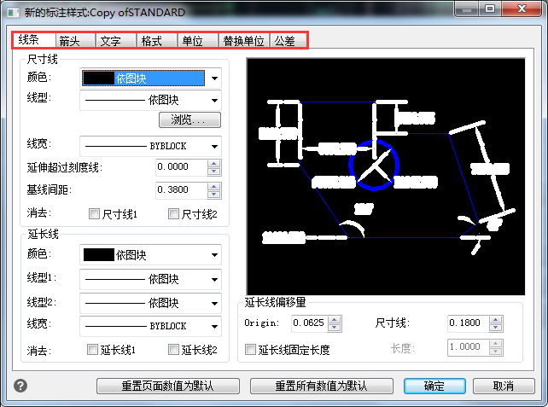Decrease 基线间距 value with down arrow
Screen dimensions: 548x407
pos(214,195)
